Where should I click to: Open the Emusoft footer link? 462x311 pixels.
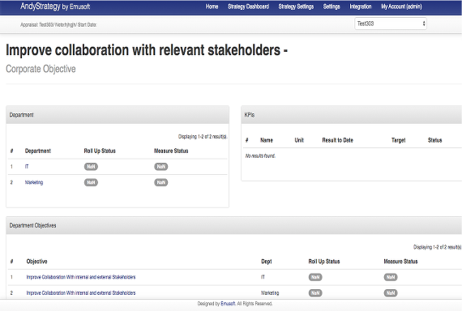coord(228,304)
